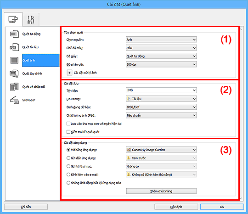
Task: Open the Định dạng dữ liệu JPEG/Exif dropdown
Action: (x=161, y=107)
